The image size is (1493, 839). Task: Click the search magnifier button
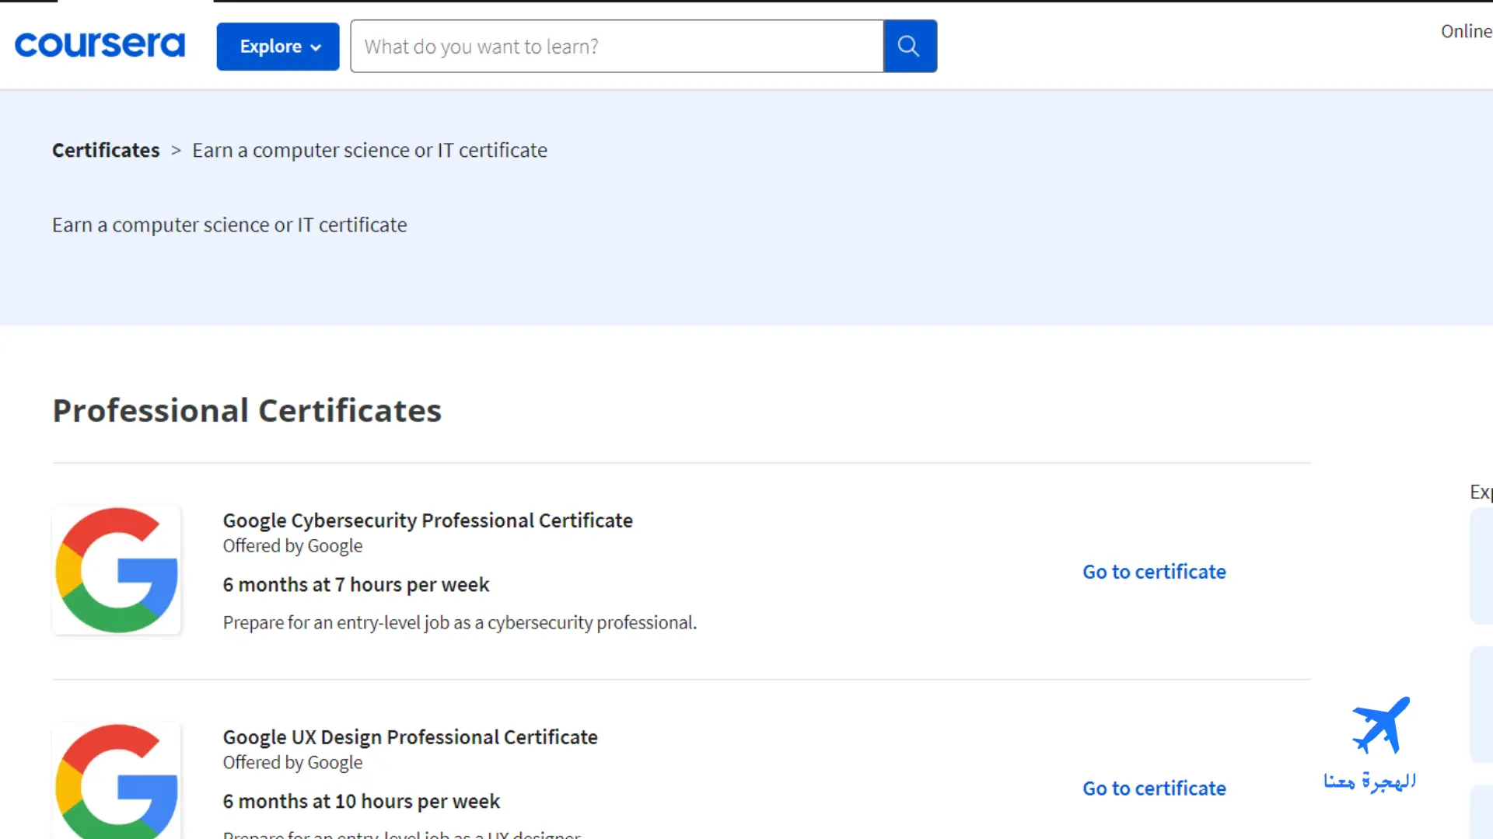910,47
